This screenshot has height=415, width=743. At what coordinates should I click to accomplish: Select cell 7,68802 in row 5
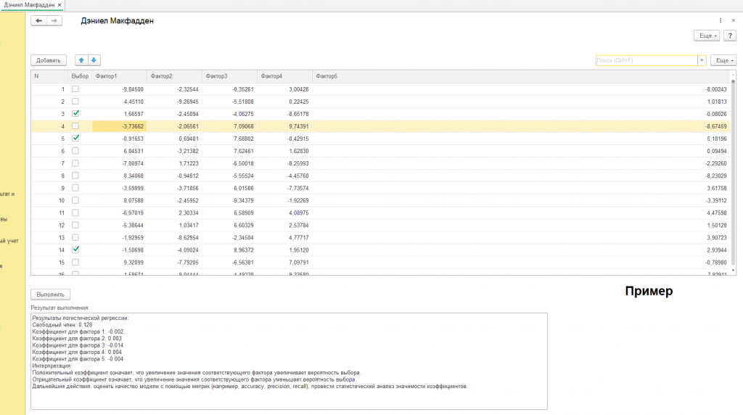(230, 139)
